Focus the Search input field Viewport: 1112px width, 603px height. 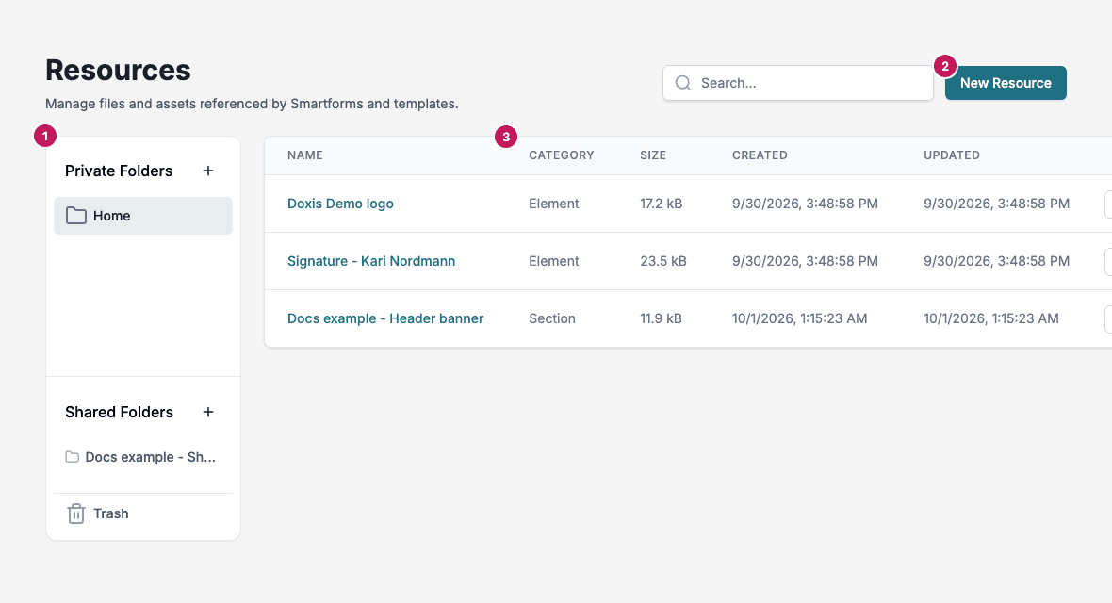tap(798, 83)
